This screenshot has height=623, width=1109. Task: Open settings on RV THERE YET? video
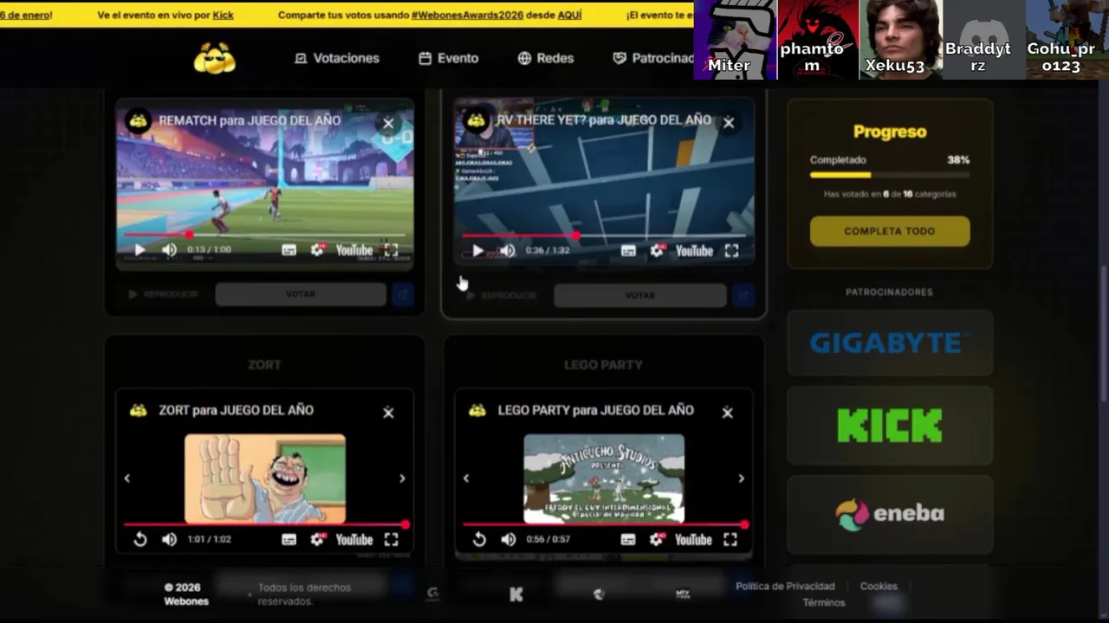(657, 251)
